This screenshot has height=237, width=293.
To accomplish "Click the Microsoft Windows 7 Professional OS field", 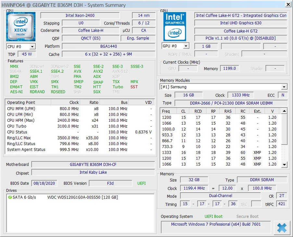I will pyautogui.click(x=216, y=224).
